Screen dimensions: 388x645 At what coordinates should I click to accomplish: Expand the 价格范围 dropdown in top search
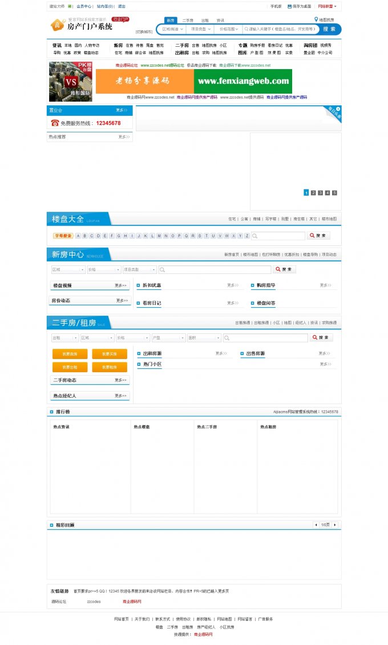(228, 29)
